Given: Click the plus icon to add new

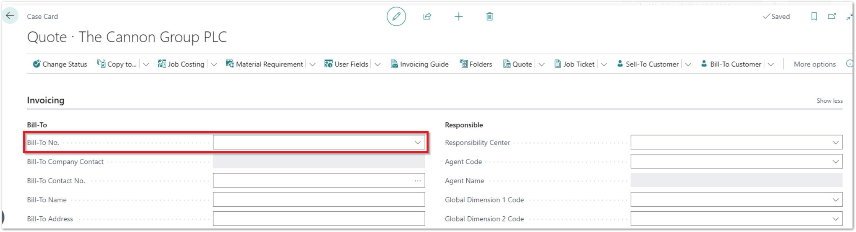Looking at the screenshot, I should tap(458, 16).
